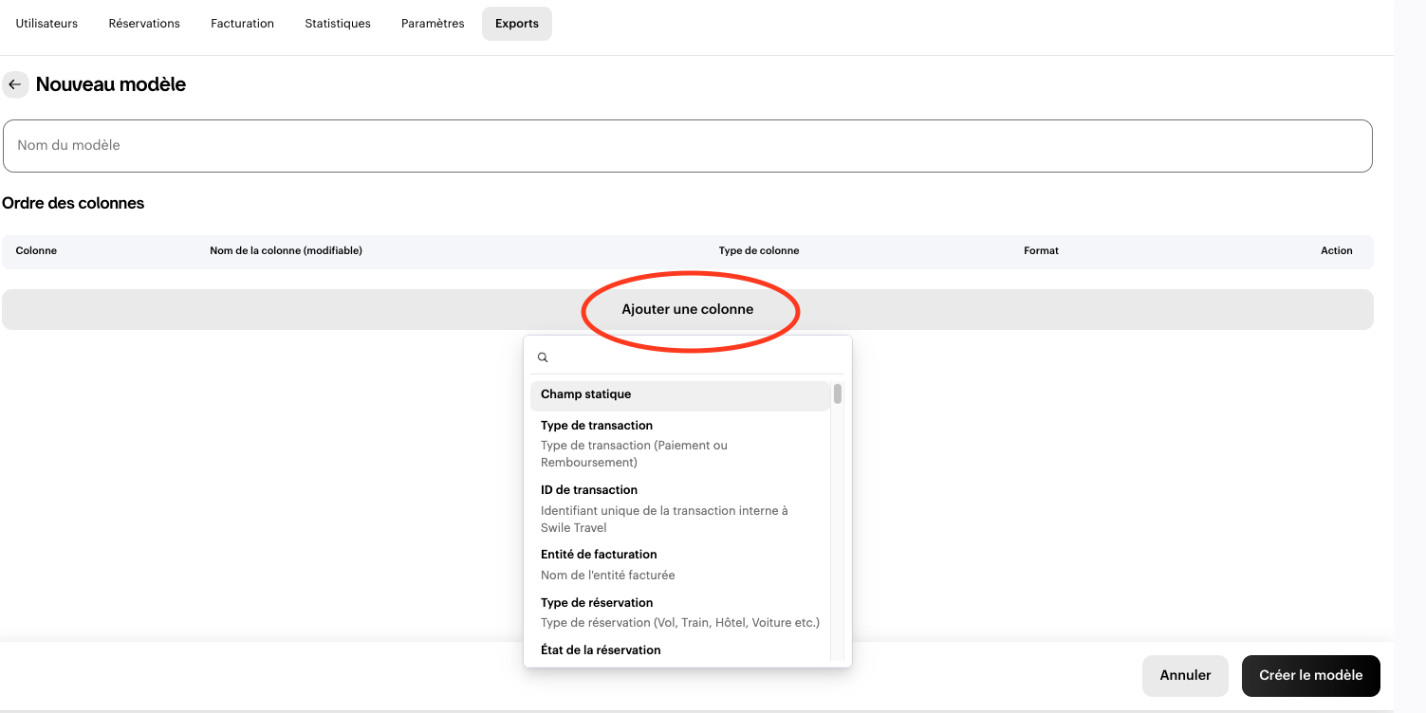Open the Statistiques tab
Screen dimensions: 1426x713
[338, 24]
